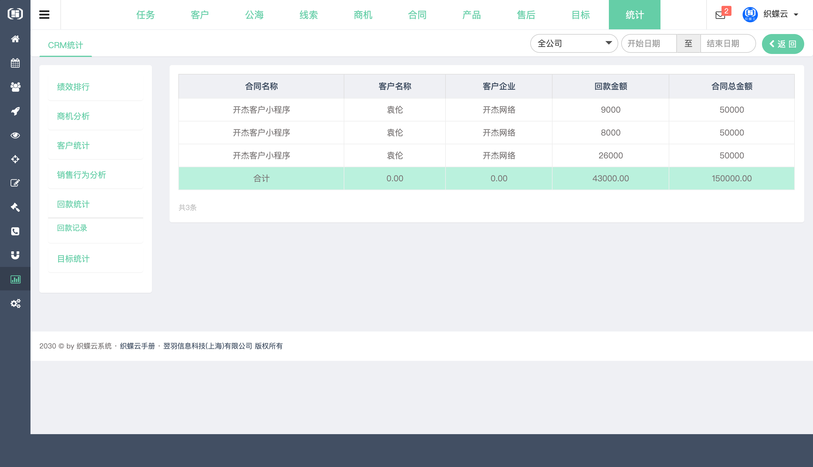Switch to the 统计 tab
The width and height of the screenshot is (813, 467).
[634, 14]
